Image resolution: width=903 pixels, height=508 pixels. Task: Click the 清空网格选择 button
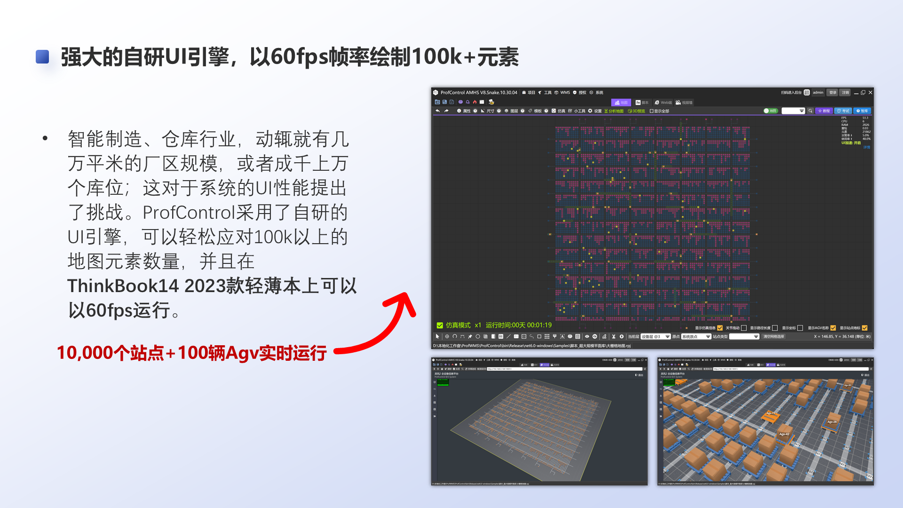(x=774, y=337)
